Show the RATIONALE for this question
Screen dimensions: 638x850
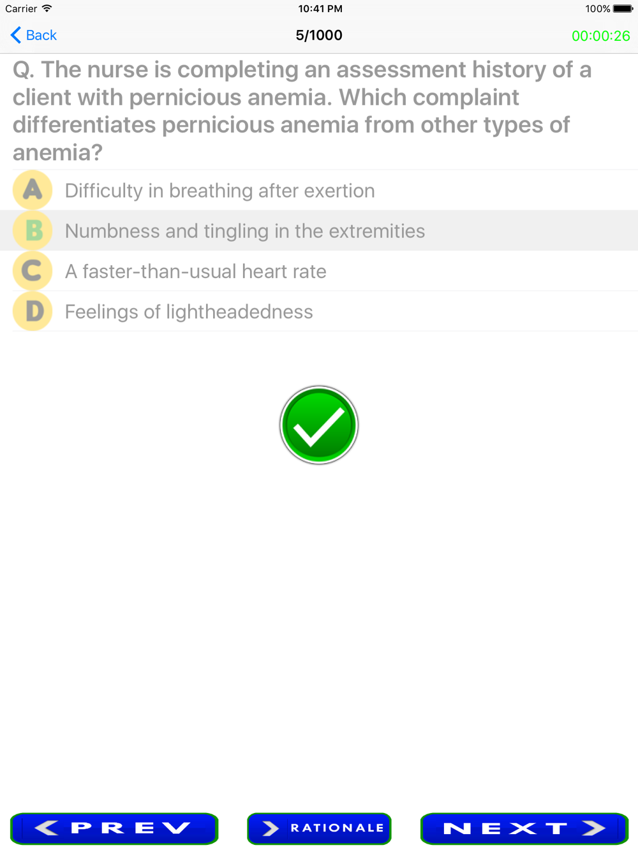coord(319,828)
